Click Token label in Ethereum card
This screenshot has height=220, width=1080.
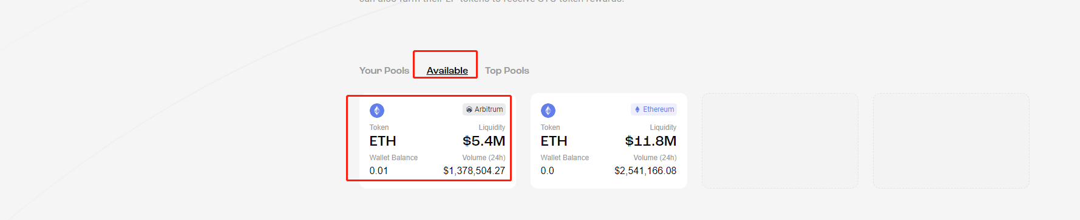click(551, 128)
